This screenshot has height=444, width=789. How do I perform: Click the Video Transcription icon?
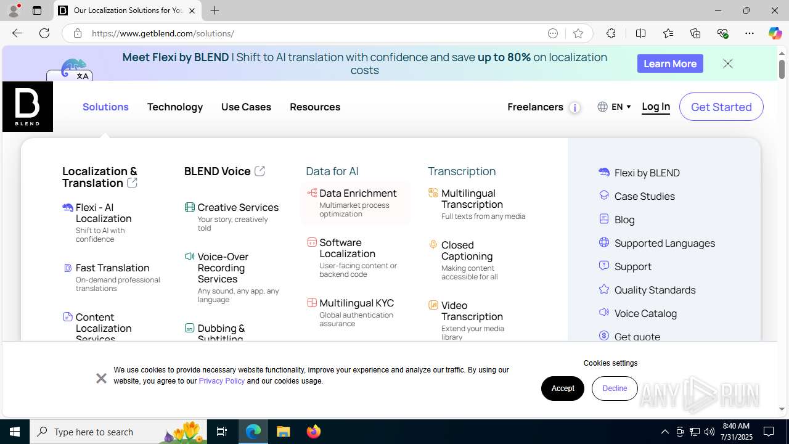(433, 305)
